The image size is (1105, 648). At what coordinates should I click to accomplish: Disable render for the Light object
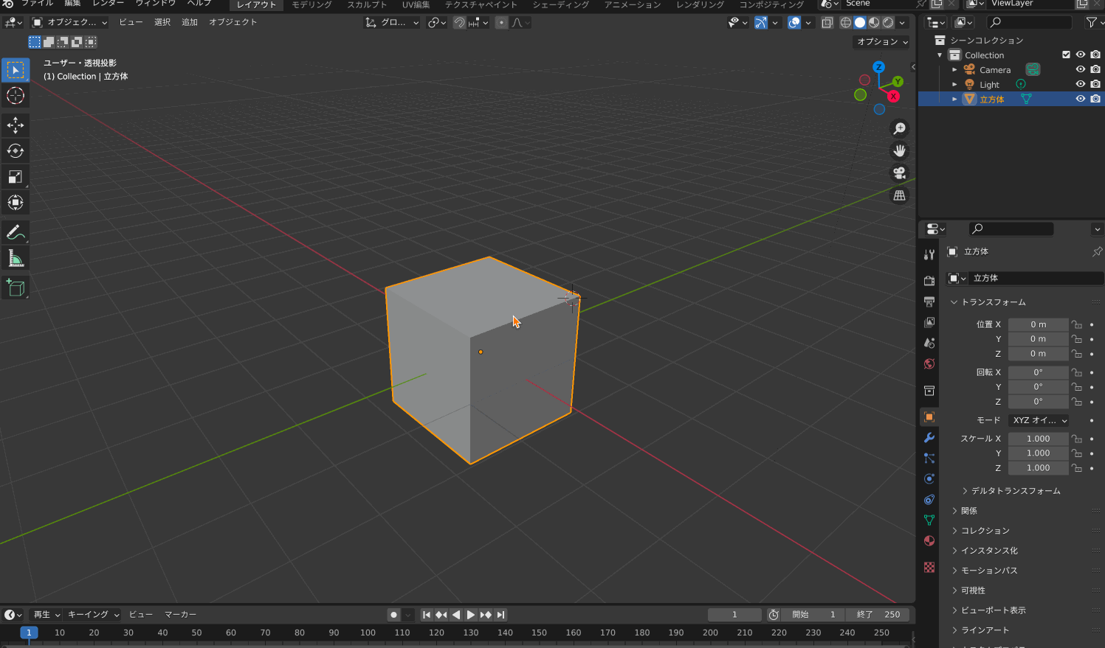(x=1095, y=84)
